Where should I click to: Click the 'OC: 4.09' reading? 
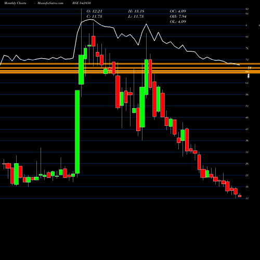pos(178,11)
